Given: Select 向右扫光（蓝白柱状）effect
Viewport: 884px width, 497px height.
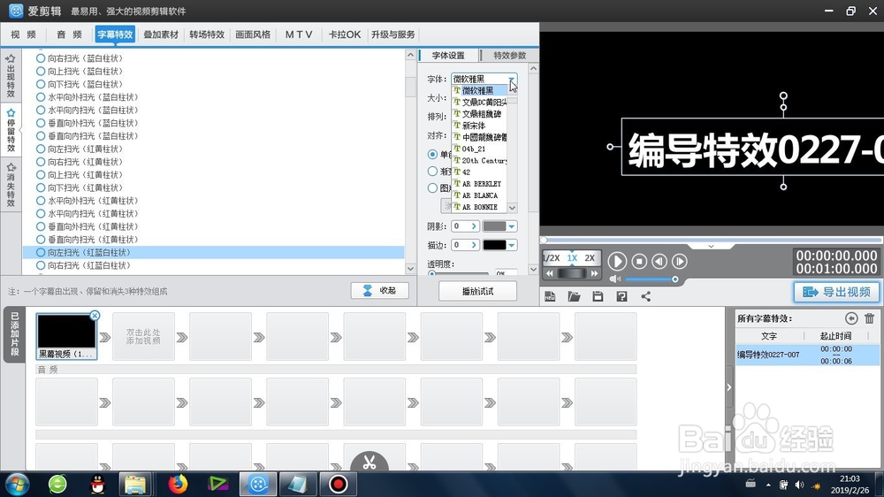Looking at the screenshot, I should [x=80, y=58].
